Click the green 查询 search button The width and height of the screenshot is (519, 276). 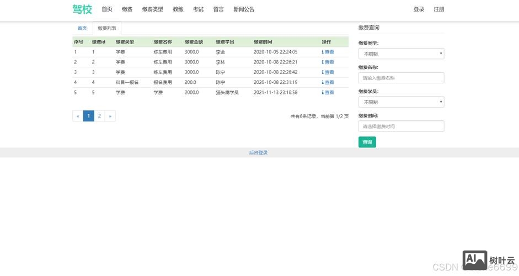pyautogui.click(x=367, y=142)
